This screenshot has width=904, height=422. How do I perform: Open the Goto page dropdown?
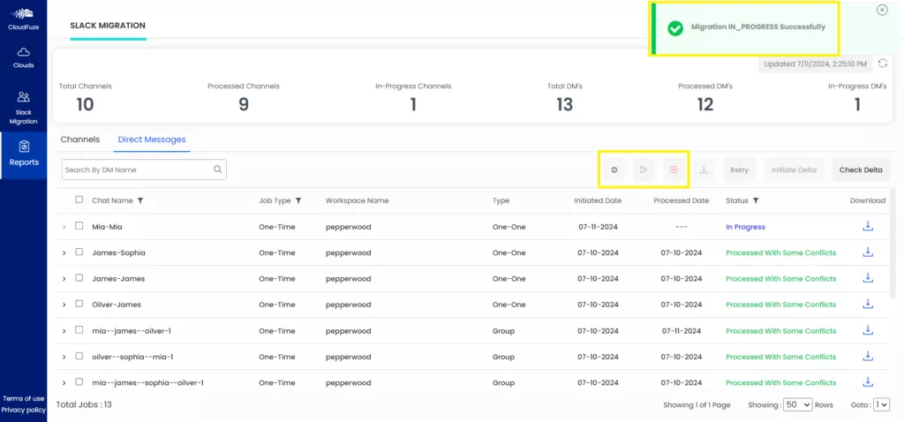(882, 404)
